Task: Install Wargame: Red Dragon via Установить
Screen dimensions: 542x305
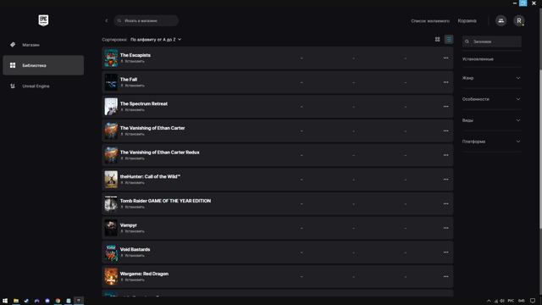Action: click(x=132, y=280)
